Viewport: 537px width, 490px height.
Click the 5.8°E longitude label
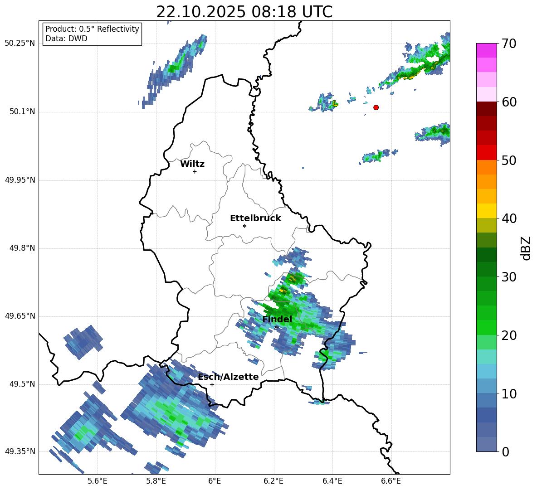click(156, 481)
